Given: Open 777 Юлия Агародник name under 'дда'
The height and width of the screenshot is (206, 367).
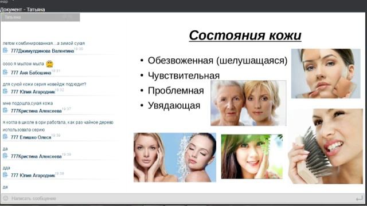Looking at the screenshot, I should pos(33,176).
